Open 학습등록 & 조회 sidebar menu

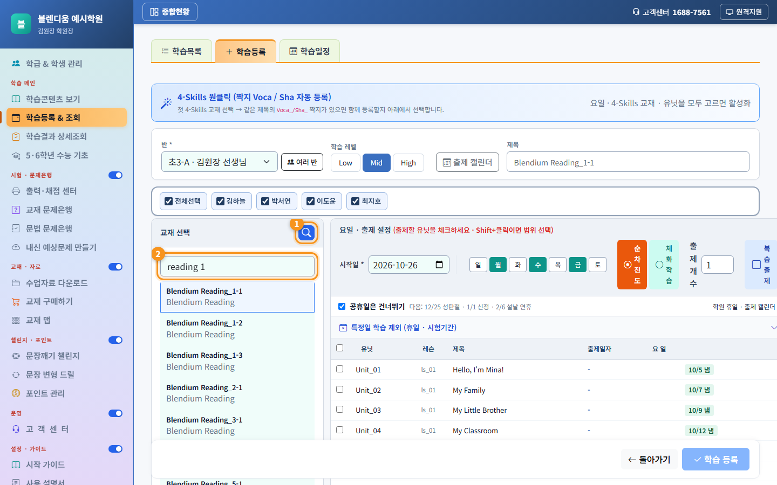pyautogui.click(x=67, y=117)
